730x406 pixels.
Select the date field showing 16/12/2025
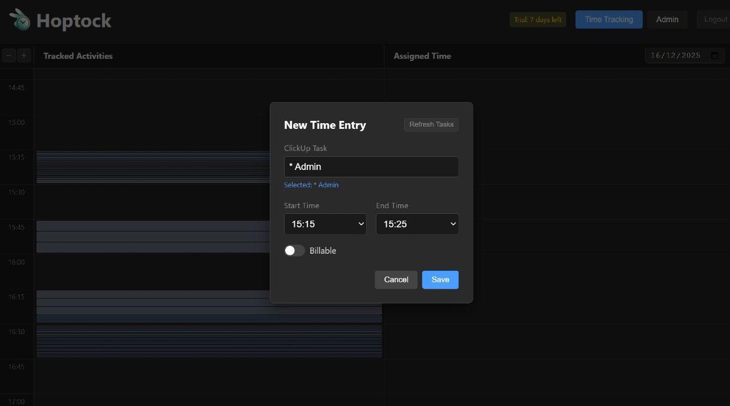point(676,55)
